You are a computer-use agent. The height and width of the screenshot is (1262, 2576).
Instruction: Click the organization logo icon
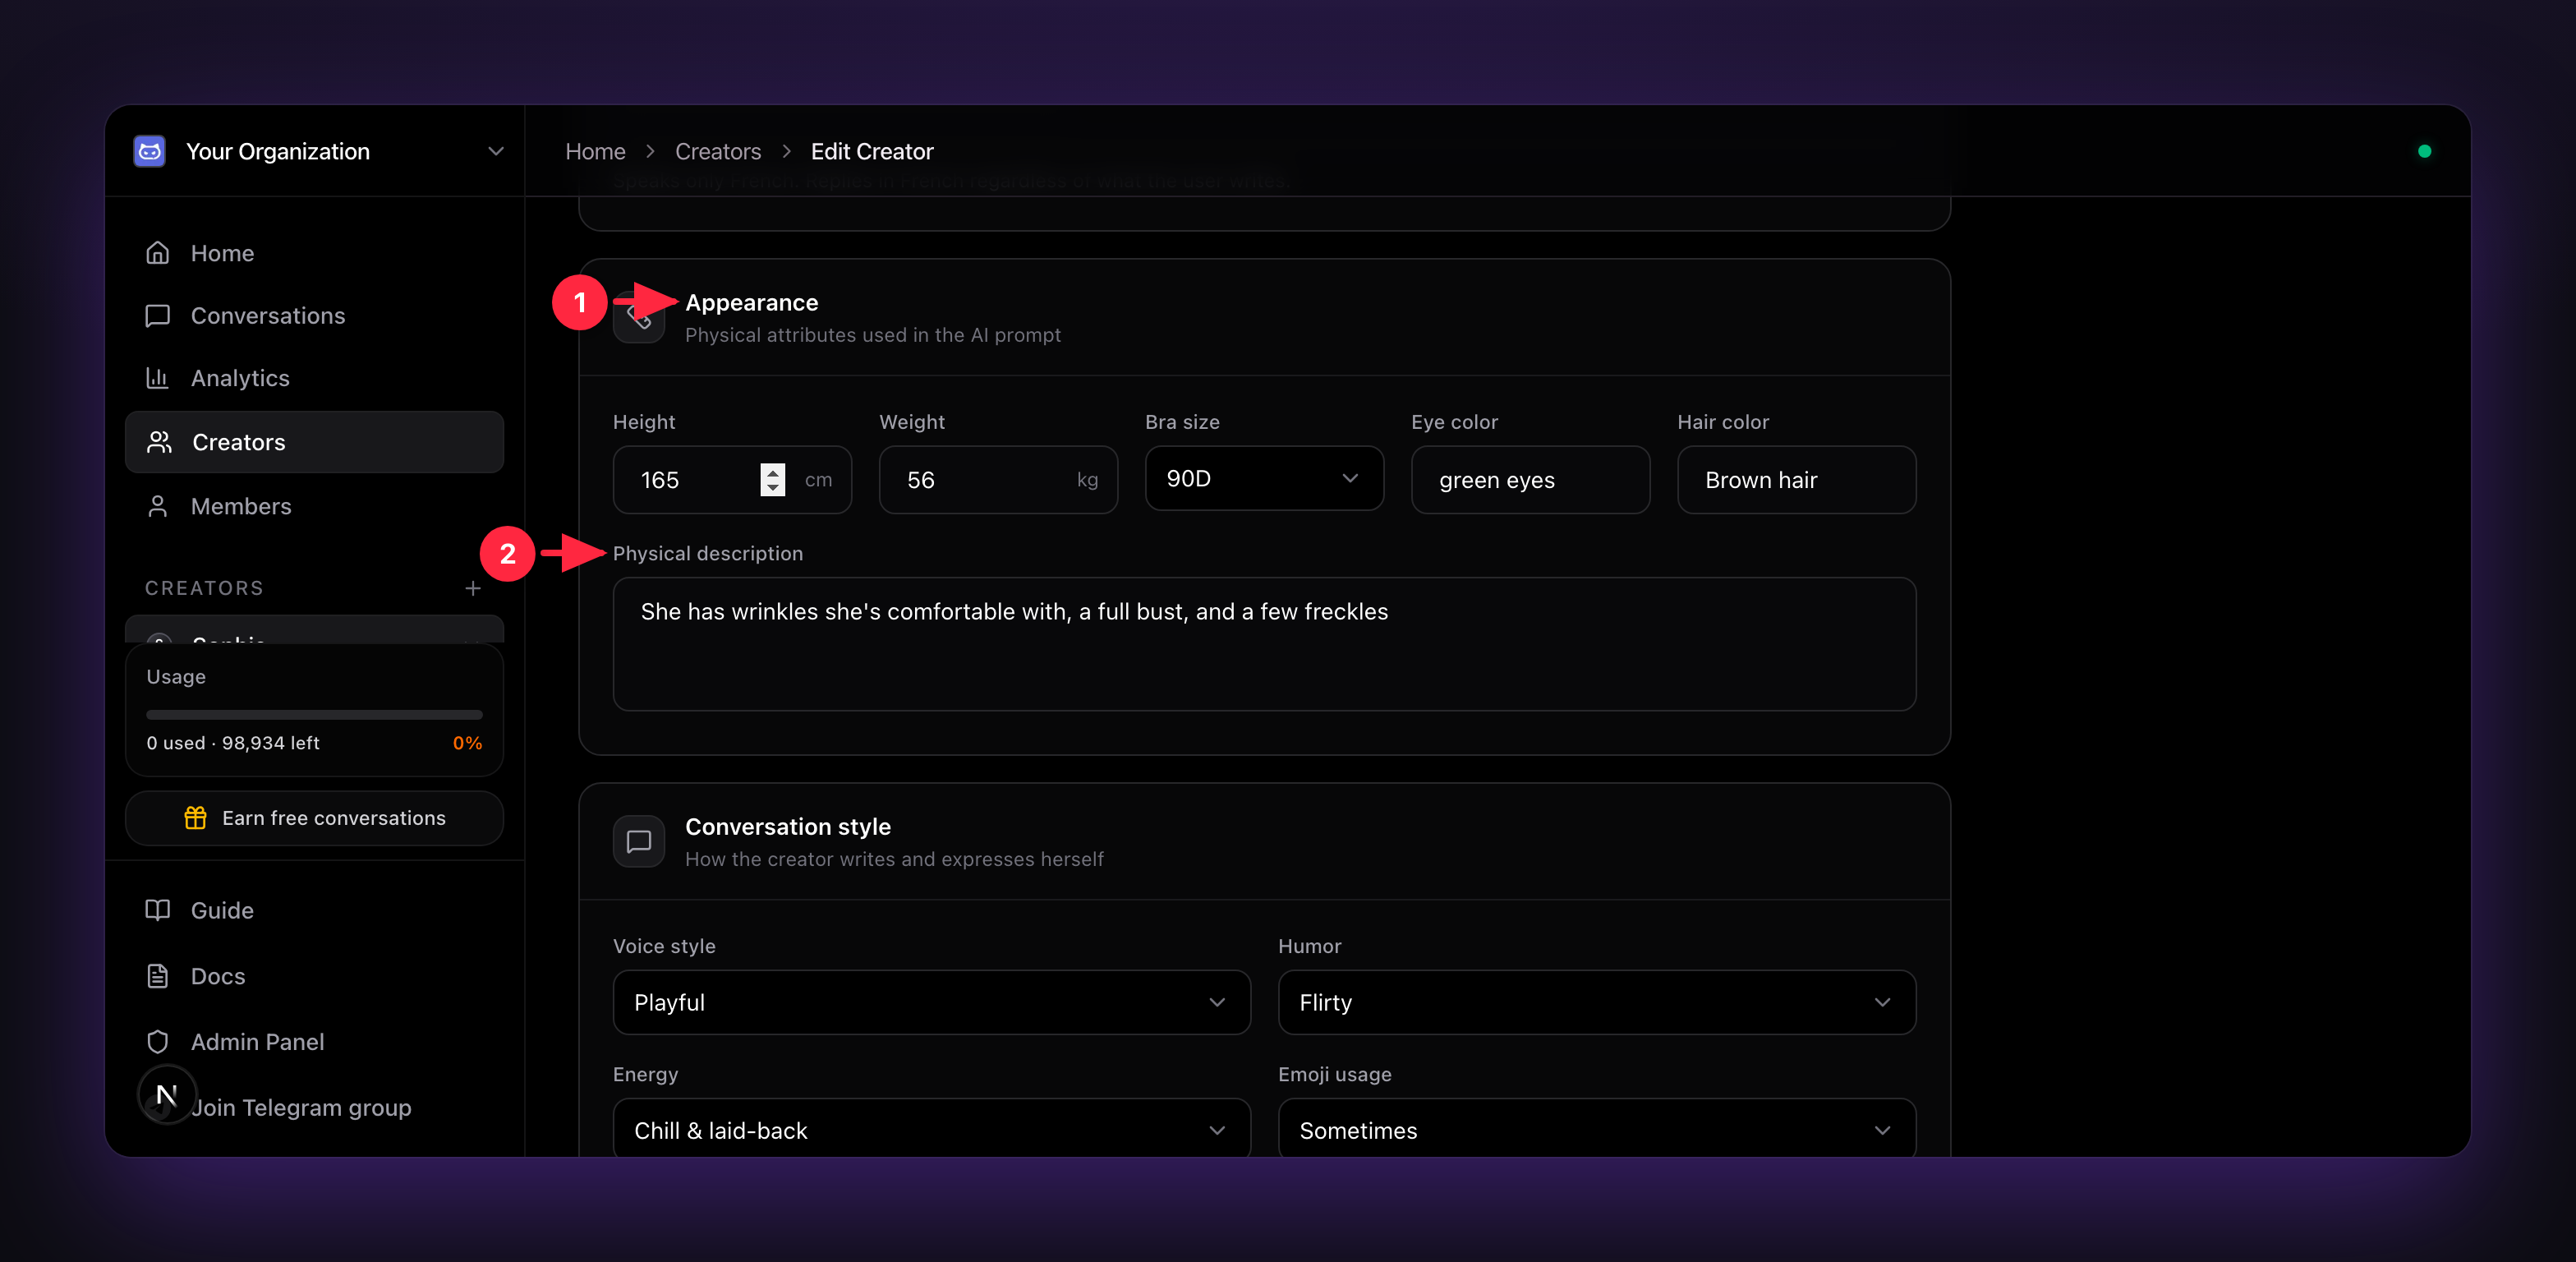click(x=150, y=151)
